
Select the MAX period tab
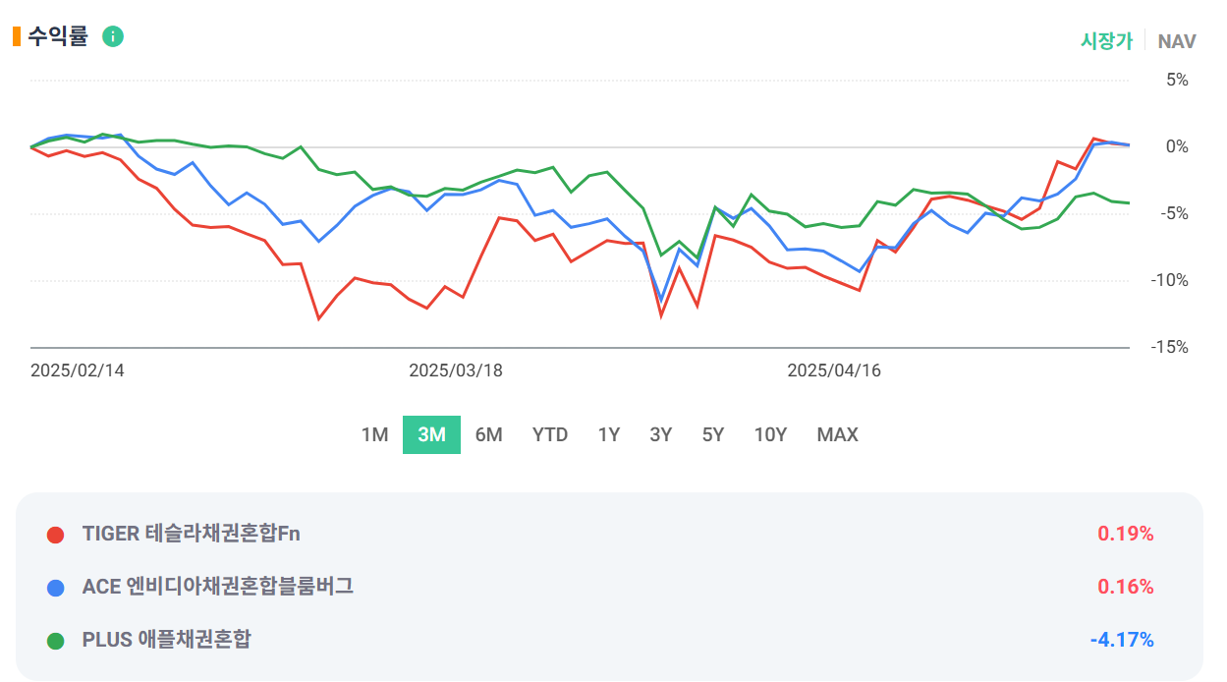coord(836,434)
